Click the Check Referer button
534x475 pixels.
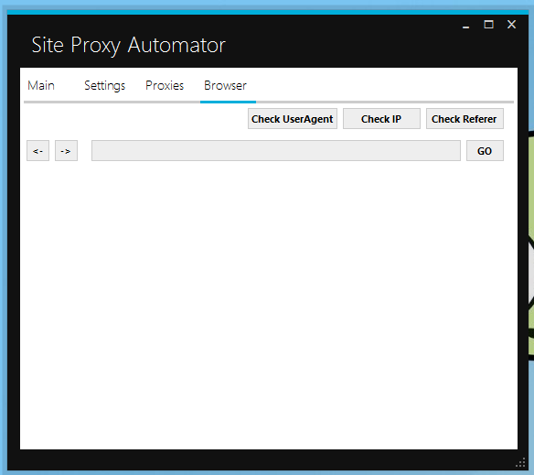[465, 119]
